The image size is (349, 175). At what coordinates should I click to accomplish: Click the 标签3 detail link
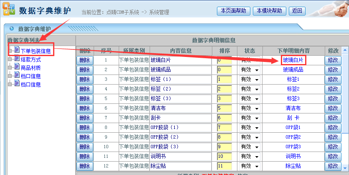pyautogui.click(x=293, y=98)
